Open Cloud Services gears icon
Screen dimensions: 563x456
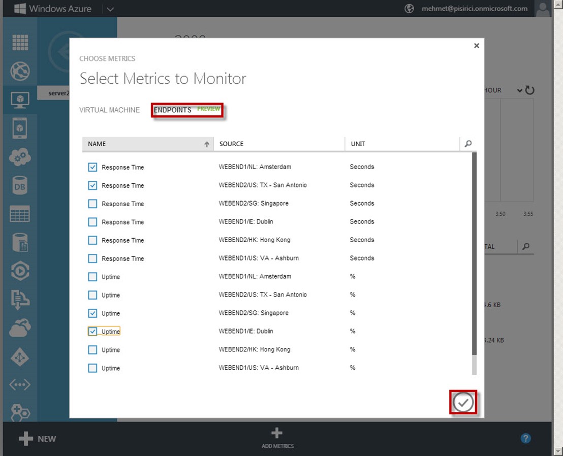click(x=20, y=157)
